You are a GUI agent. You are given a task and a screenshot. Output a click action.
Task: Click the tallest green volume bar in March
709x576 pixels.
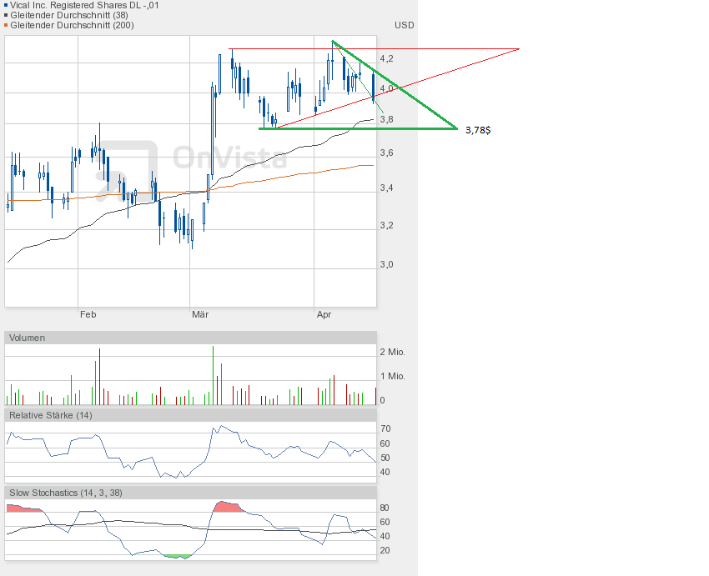pos(213,375)
